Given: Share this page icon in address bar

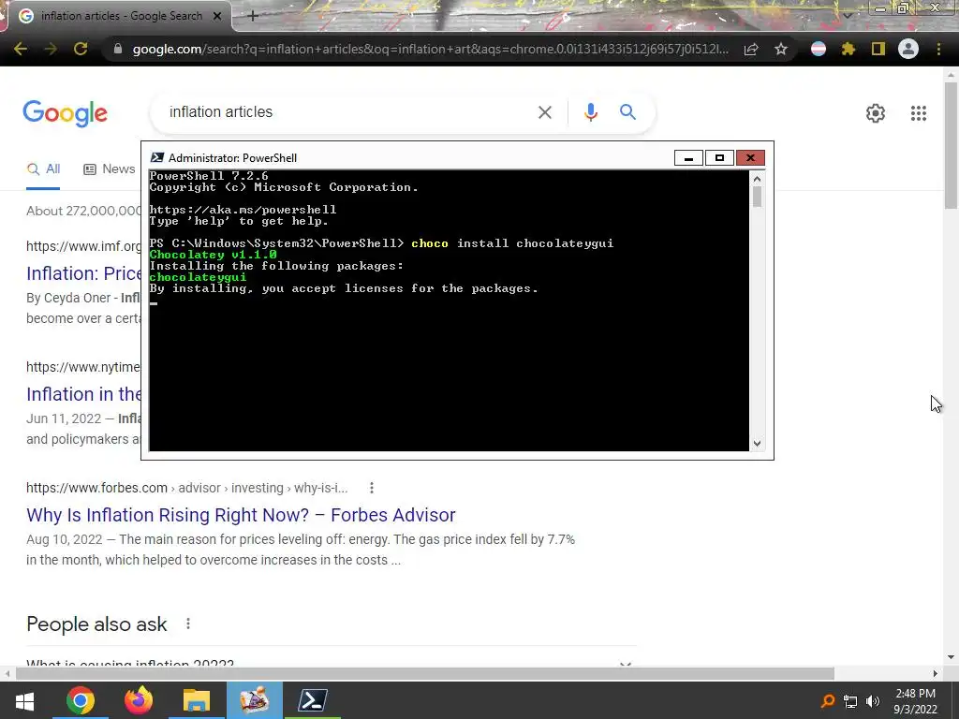Looking at the screenshot, I should [751, 49].
